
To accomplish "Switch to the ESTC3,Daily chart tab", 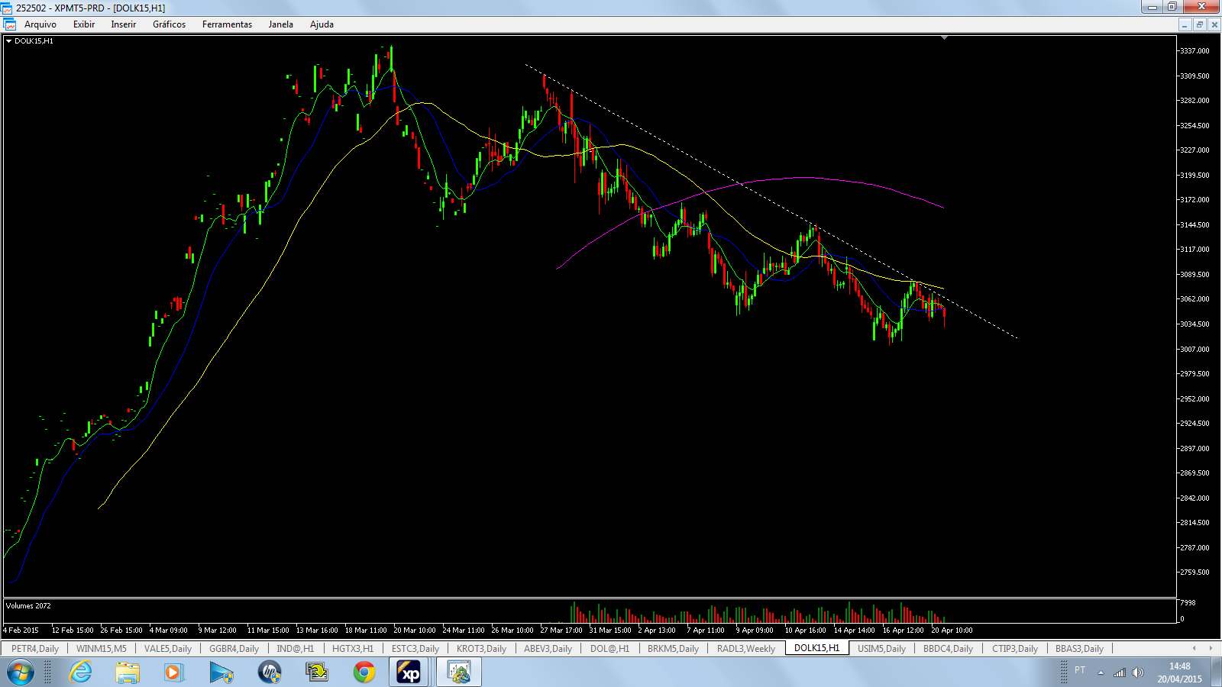I will [415, 649].
